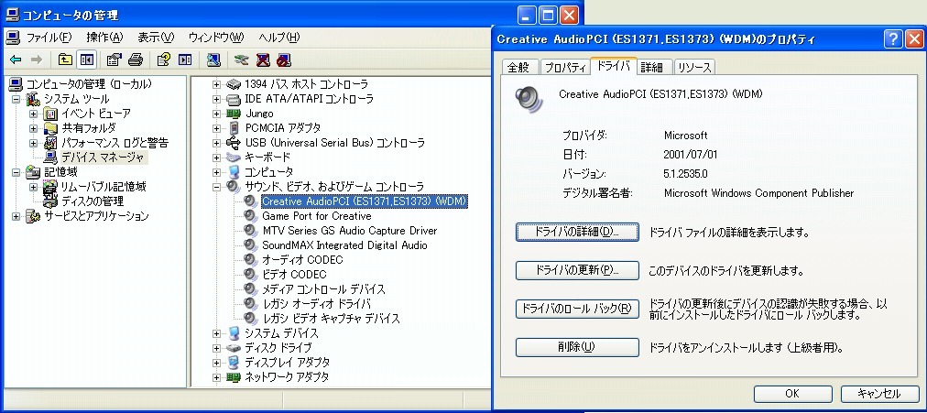Expand the USB (Universal Serial Bus) コントローラ node

pos(216,143)
